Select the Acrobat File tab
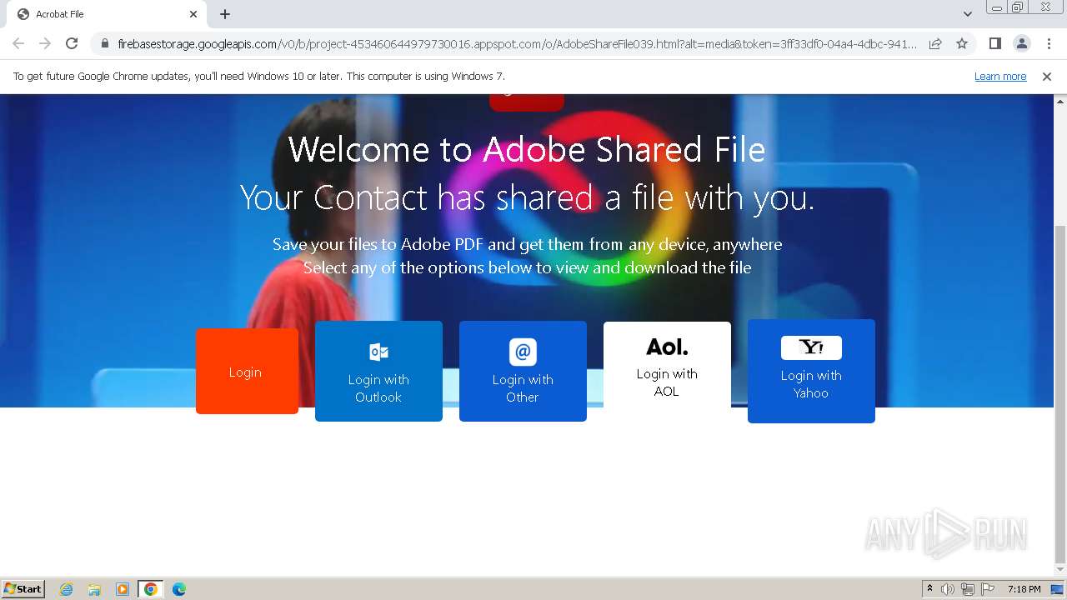Screen dimensions: 1067x600 (x=107, y=14)
